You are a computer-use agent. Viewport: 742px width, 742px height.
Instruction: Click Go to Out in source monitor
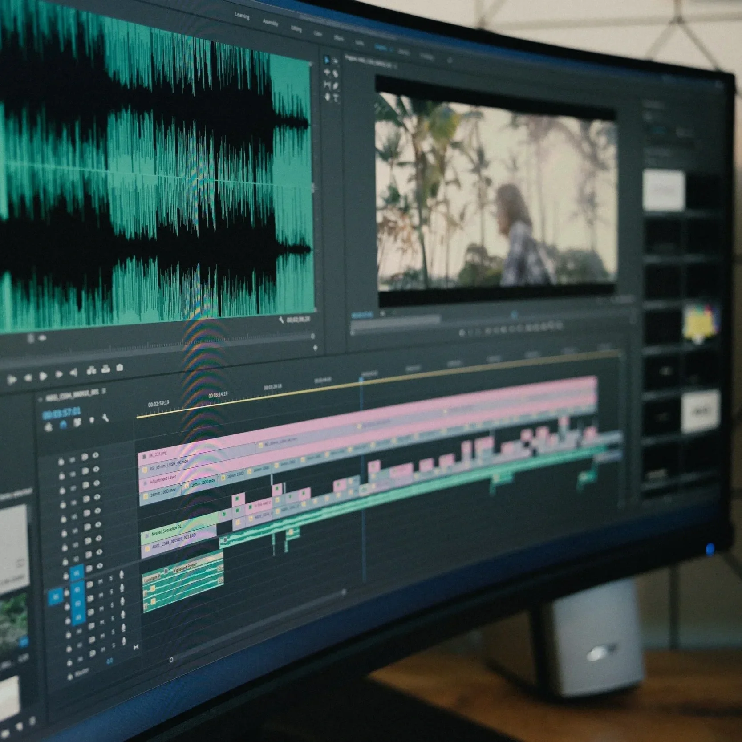73,373
